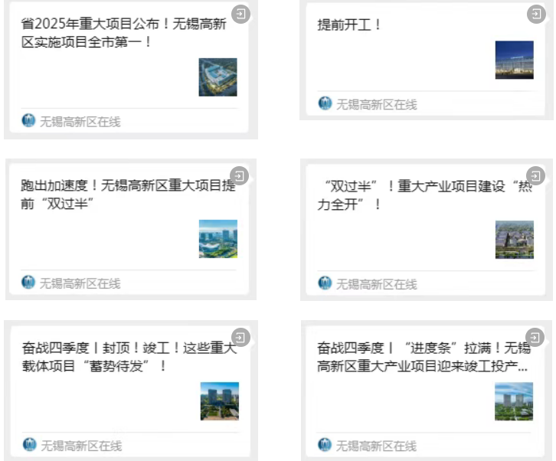Image resolution: width=556 pixels, height=461 pixels.
Task: Click the 无锡高新区在线 source name under 封顶！竣工 card
Action: pyautogui.click(x=81, y=445)
